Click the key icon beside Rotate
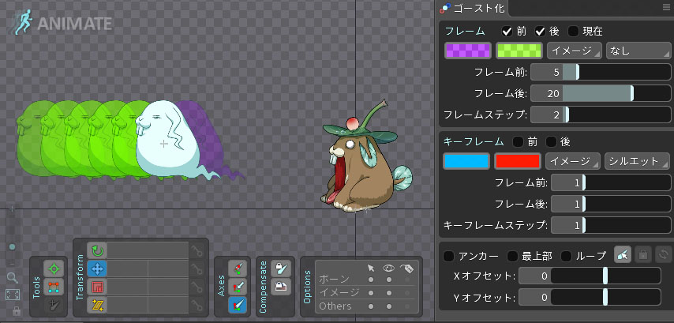This screenshot has width=674, height=323. 197,250
